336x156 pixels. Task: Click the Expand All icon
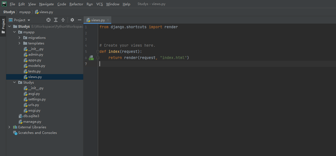[x=56, y=20]
